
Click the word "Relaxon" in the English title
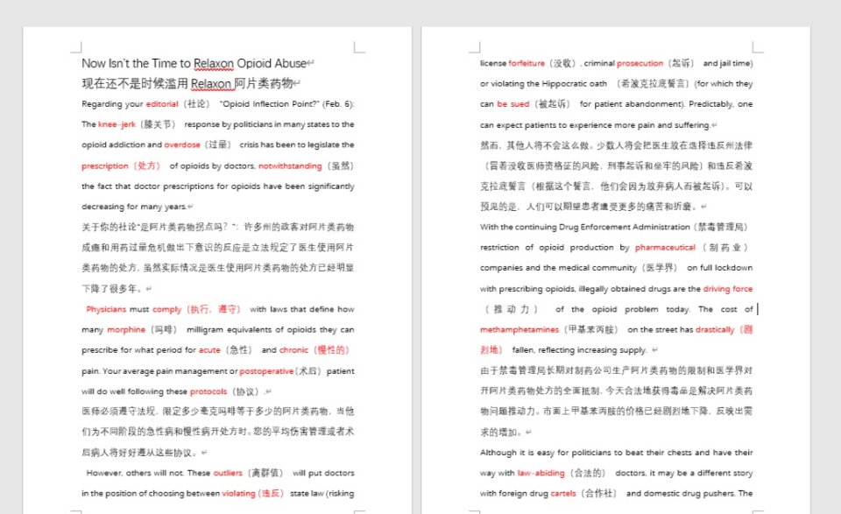(x=216, y=64)
